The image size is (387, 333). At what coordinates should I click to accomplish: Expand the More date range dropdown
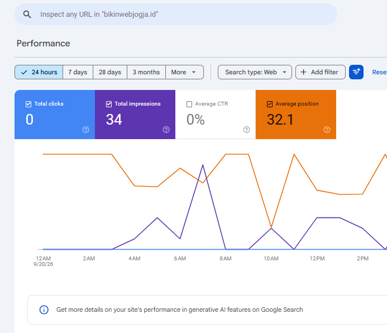coord(184,72)
